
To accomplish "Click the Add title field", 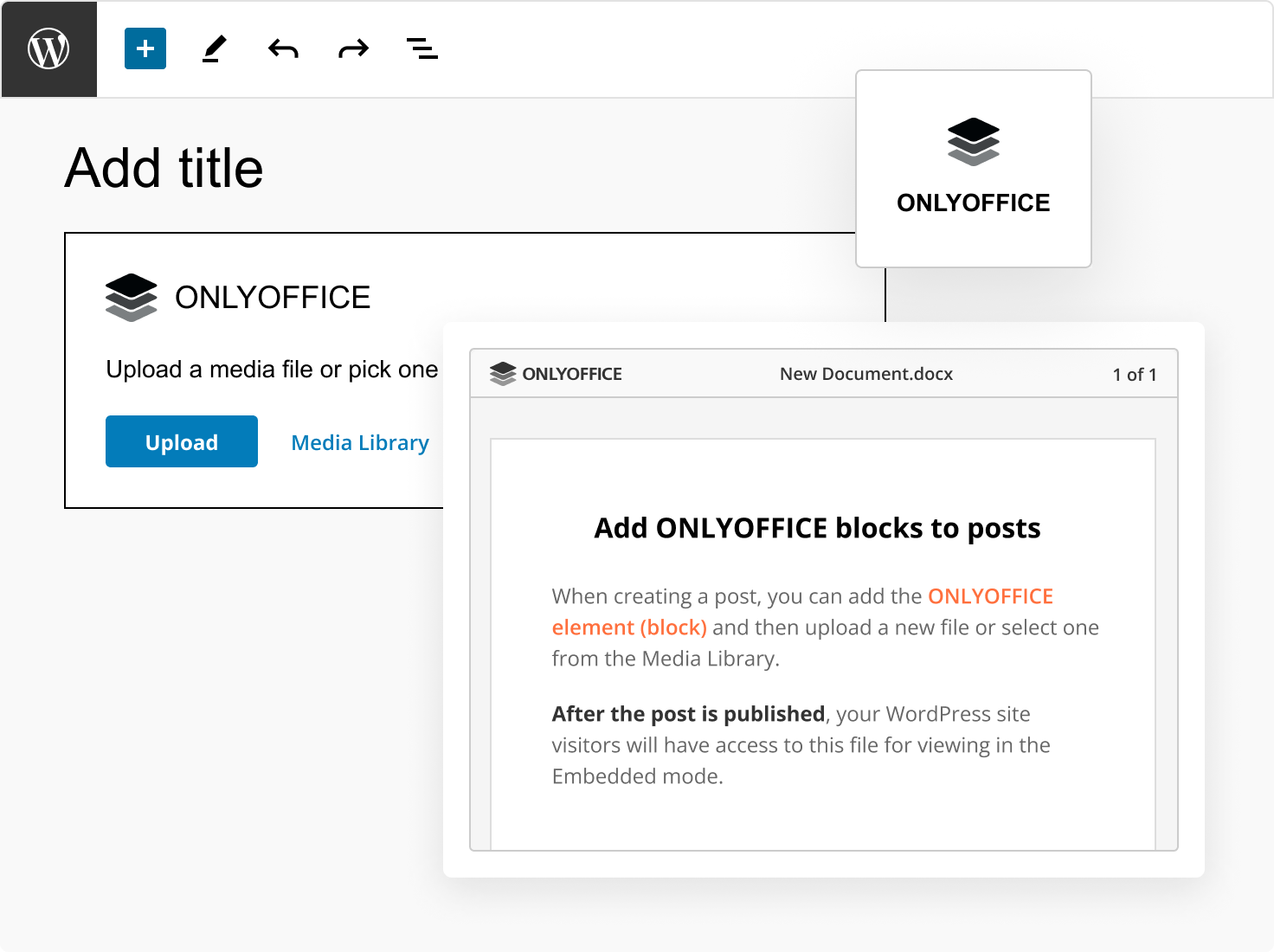I will (x=164, y=168).
